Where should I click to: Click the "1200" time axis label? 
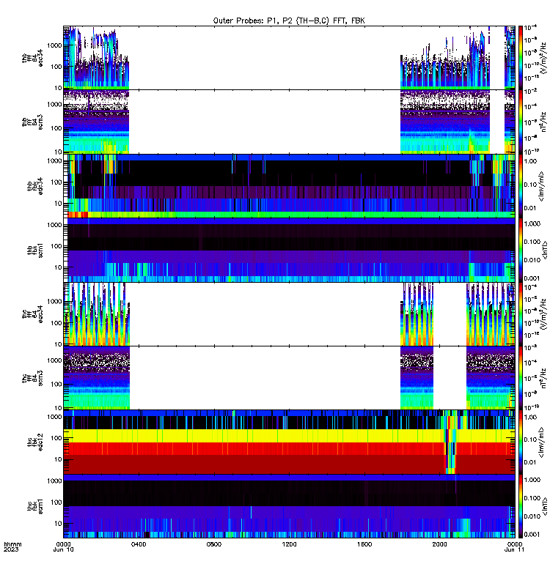pos(289,544)
